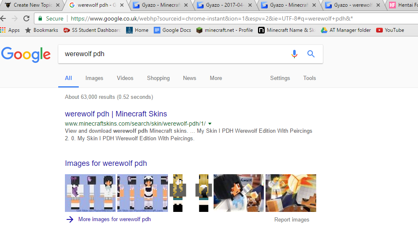Screen dimensions: 418x232
Task: Click the browser address bar URL
Action: [x=212, y=19]
